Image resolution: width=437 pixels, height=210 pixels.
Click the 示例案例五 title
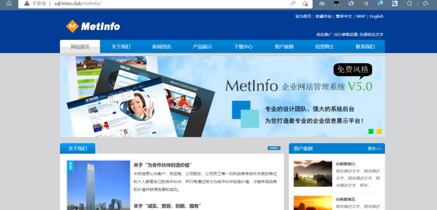tap(346, 199)
